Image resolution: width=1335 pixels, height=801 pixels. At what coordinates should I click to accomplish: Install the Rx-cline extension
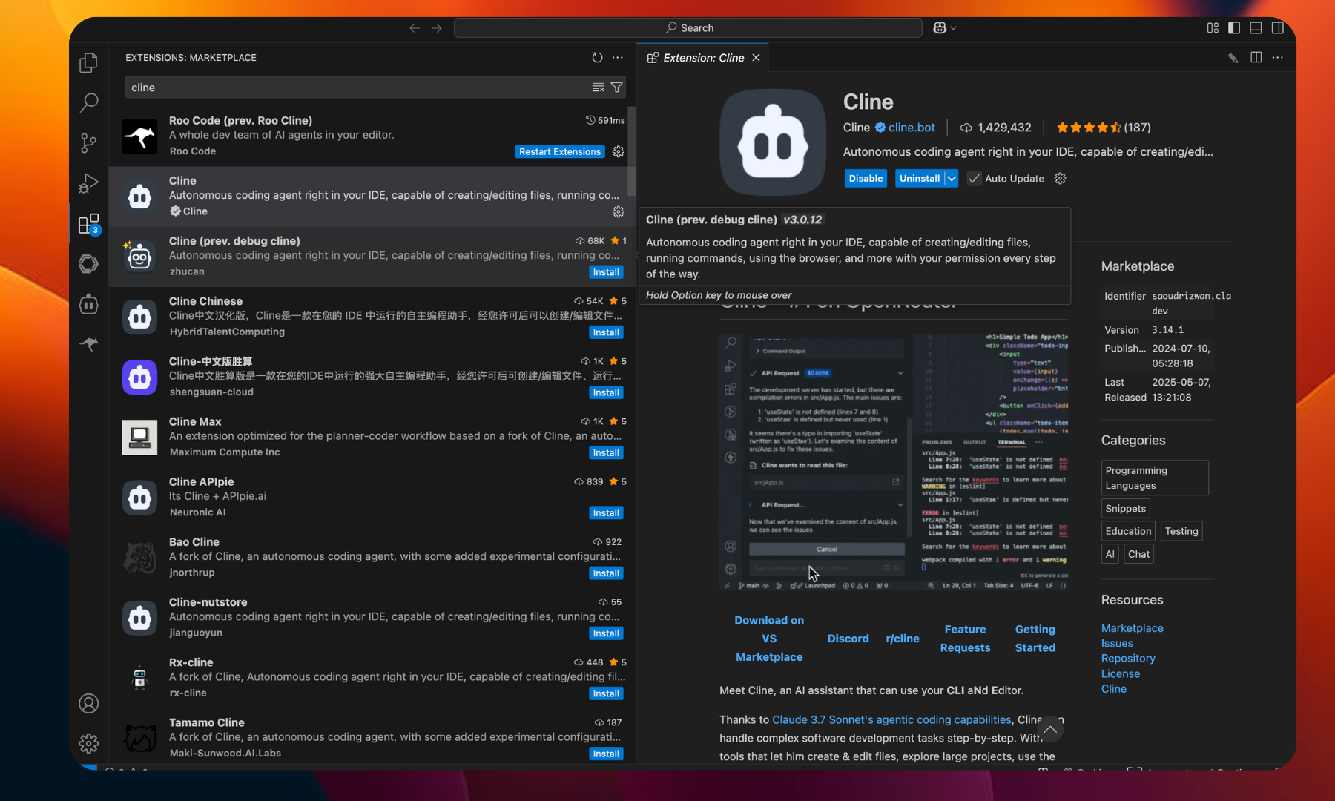pos(606,693)
